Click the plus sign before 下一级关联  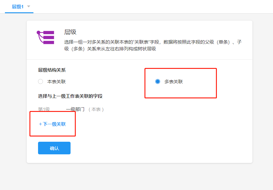pos(40,124)
